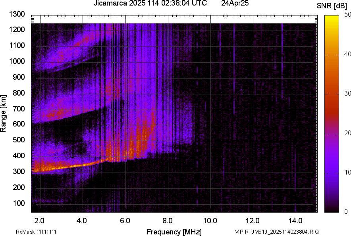Click the date label '24Apr25'
This screenshot has height=236, width=351.
(235, 3)
